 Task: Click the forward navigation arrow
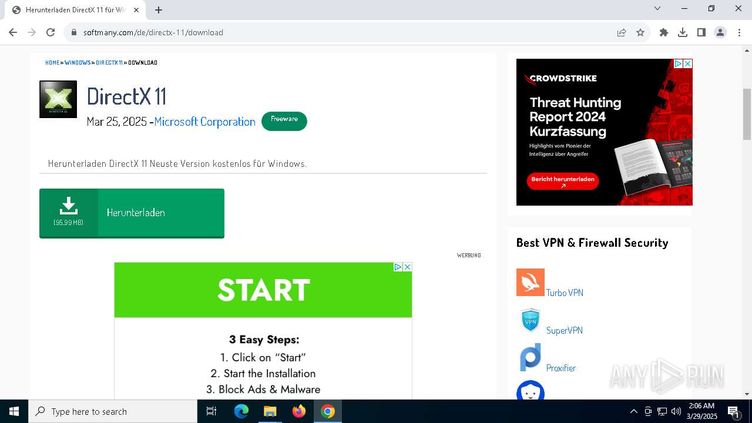pyautogui.click(x=32, y=32)
